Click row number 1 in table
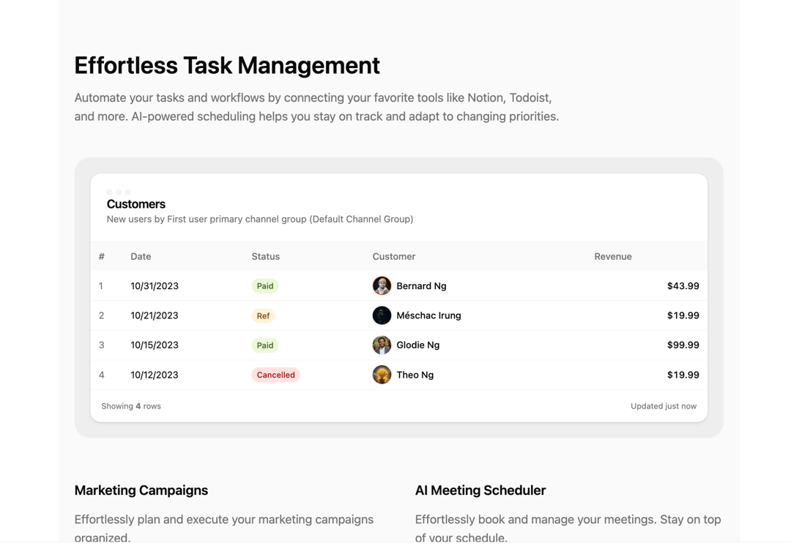The image size is (791, 546). [101, 286]
